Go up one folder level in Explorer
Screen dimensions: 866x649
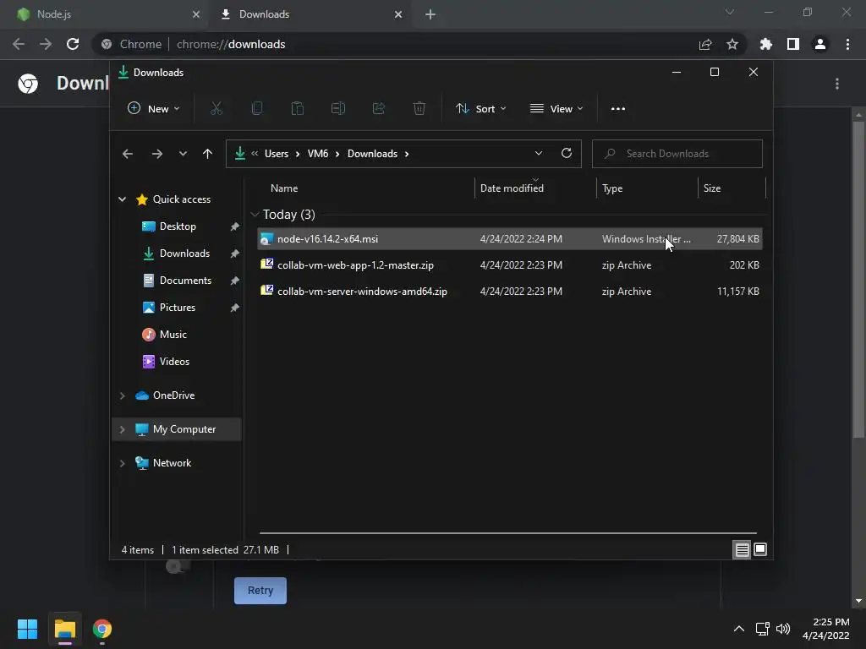pyautogui.click(x=207, y=154)
